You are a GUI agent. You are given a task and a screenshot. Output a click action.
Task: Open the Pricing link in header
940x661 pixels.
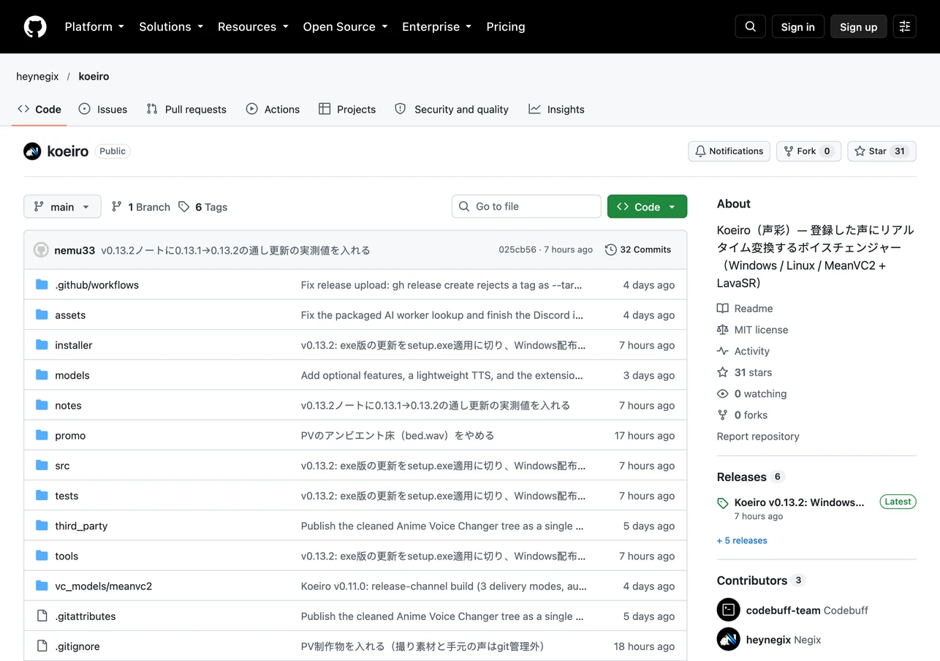pyautogui.click(x=506, y=26)
